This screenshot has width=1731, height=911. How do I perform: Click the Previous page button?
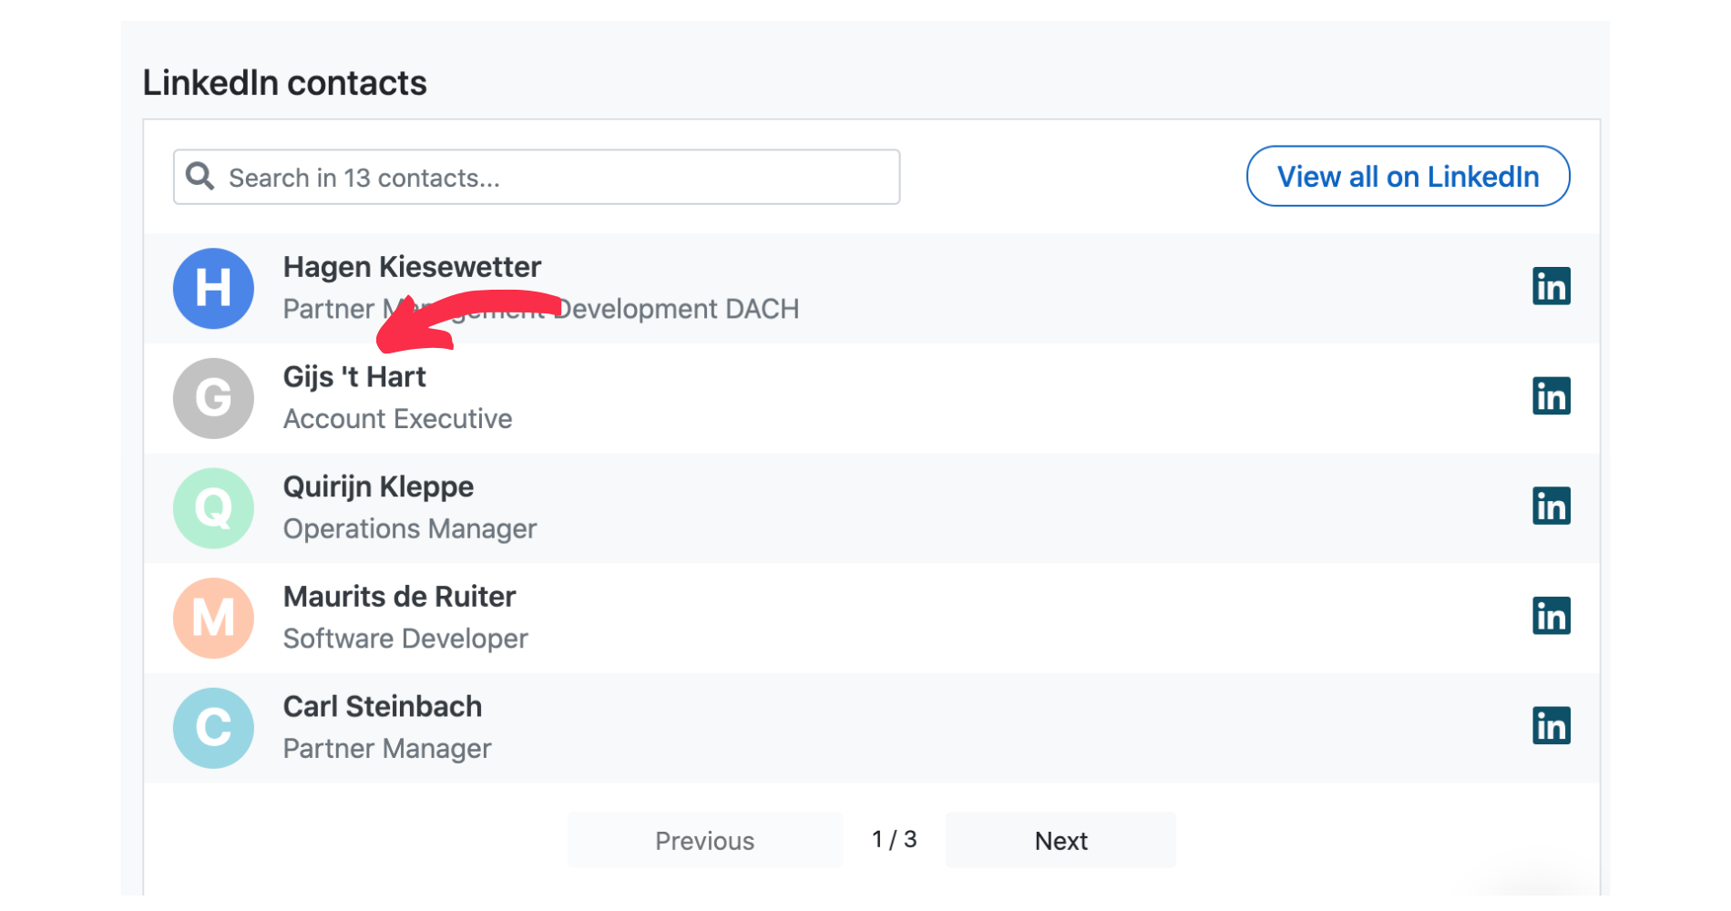pos(704,840)
